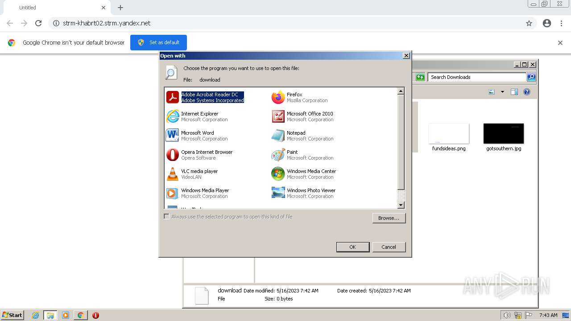The height and width of the screenshot is (321, 571).
Task: Click taskbar clock showing 7:43 AM
Action: tap(548, 315)
